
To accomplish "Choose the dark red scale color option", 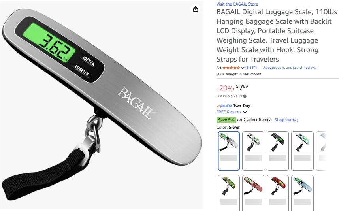I will [278, 193].
